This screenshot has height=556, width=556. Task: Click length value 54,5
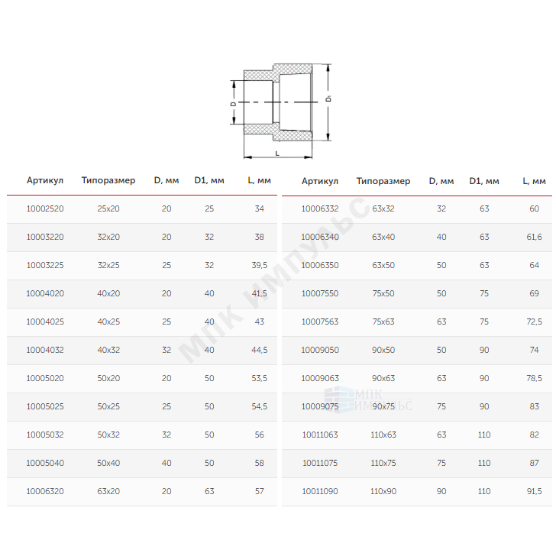pyautogui.click(x=259, y=406)
